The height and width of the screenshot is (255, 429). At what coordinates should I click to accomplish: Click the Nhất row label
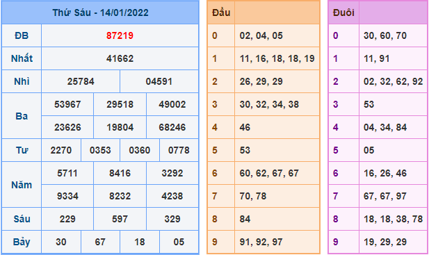(22, 58)
